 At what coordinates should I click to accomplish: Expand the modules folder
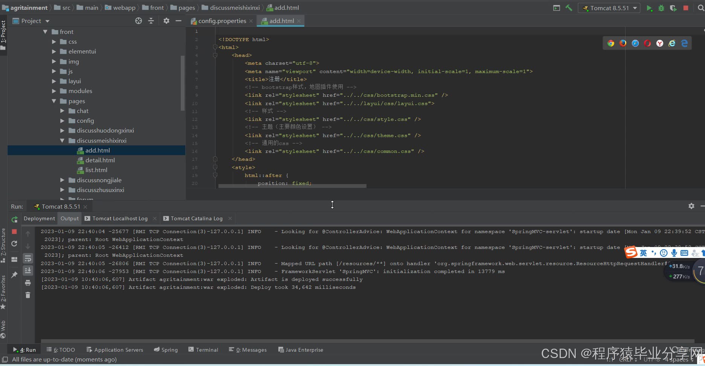tap(54, 91)
